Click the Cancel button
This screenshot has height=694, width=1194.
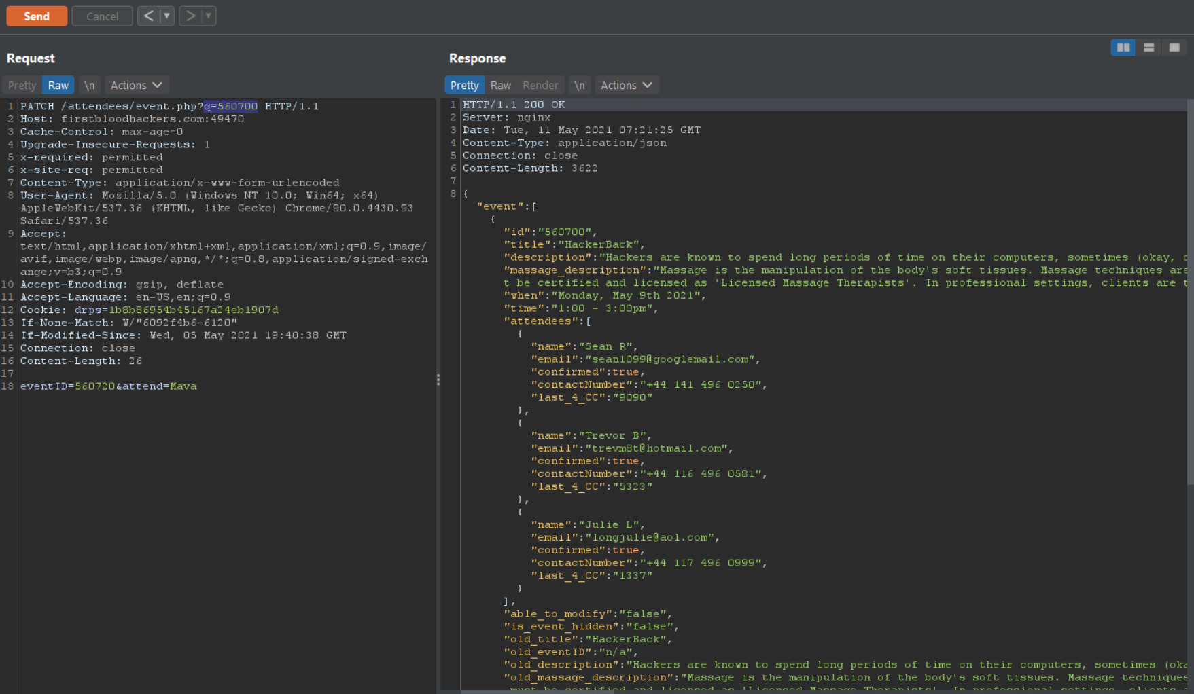tap(103, 16)
